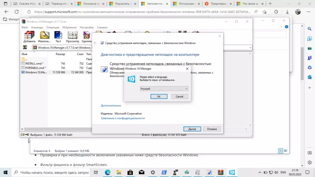315x177 pixels.
Task: Switch to the Скачать tab in browser
Action: (27, 4)
